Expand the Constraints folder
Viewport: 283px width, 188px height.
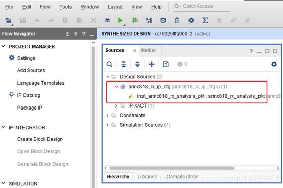[108, 115]
